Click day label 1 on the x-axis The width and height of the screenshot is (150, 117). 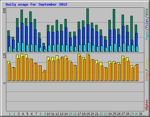pyautogui.click(x=10, y=114)
